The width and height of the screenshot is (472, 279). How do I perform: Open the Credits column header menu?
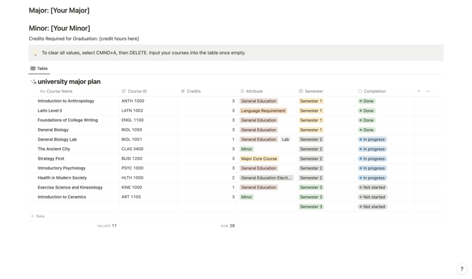pos(191,91)
